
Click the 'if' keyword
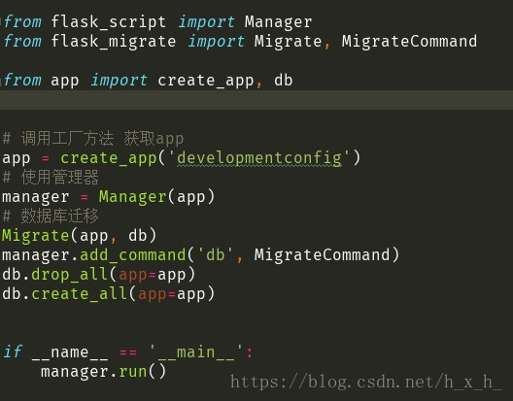click(13, 351)
